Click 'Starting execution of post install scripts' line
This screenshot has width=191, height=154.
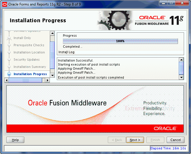click(89, 64)
